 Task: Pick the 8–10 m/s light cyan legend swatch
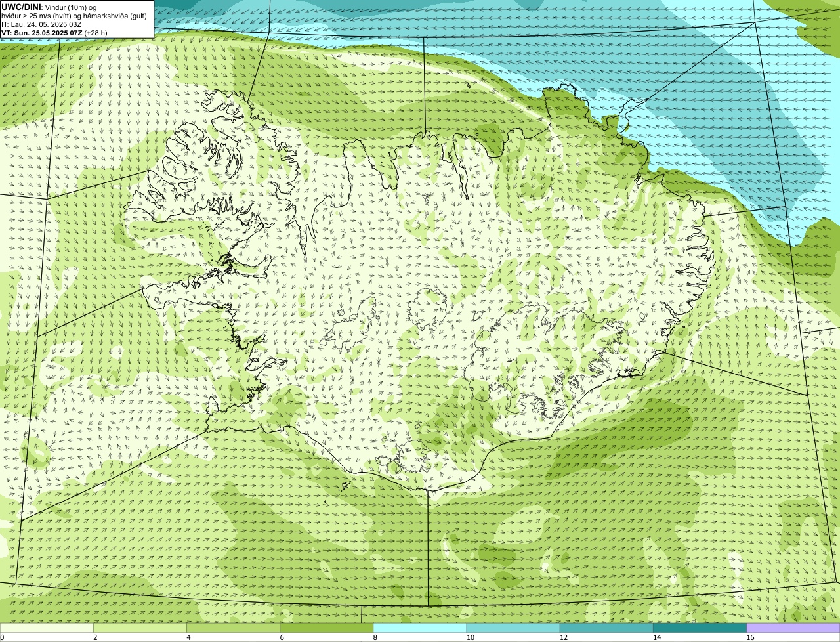coord(420,628)
